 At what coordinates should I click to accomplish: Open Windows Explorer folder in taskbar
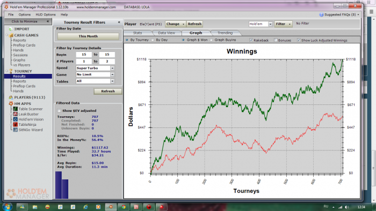click(x=35, y=207)
